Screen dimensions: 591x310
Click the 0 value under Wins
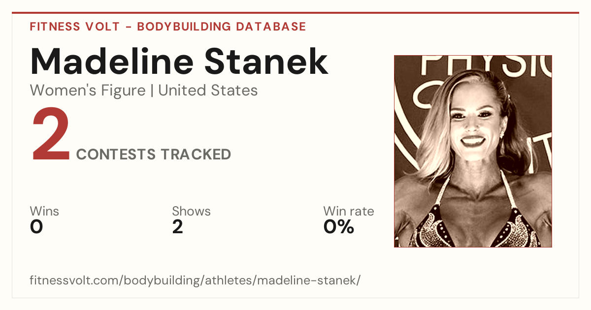tap(36, 227)
